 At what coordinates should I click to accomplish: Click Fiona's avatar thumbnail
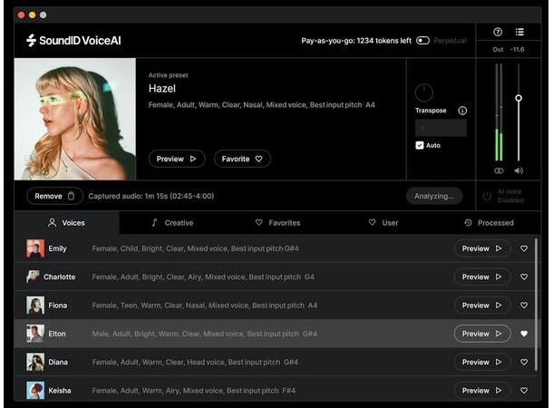pos(35,306)
